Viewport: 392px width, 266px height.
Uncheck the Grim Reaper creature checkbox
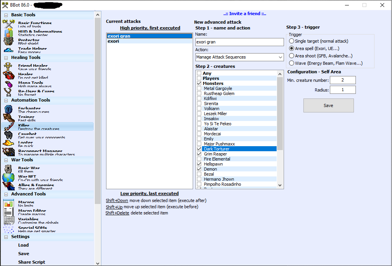pyautogui.click(x=199, y=154)
